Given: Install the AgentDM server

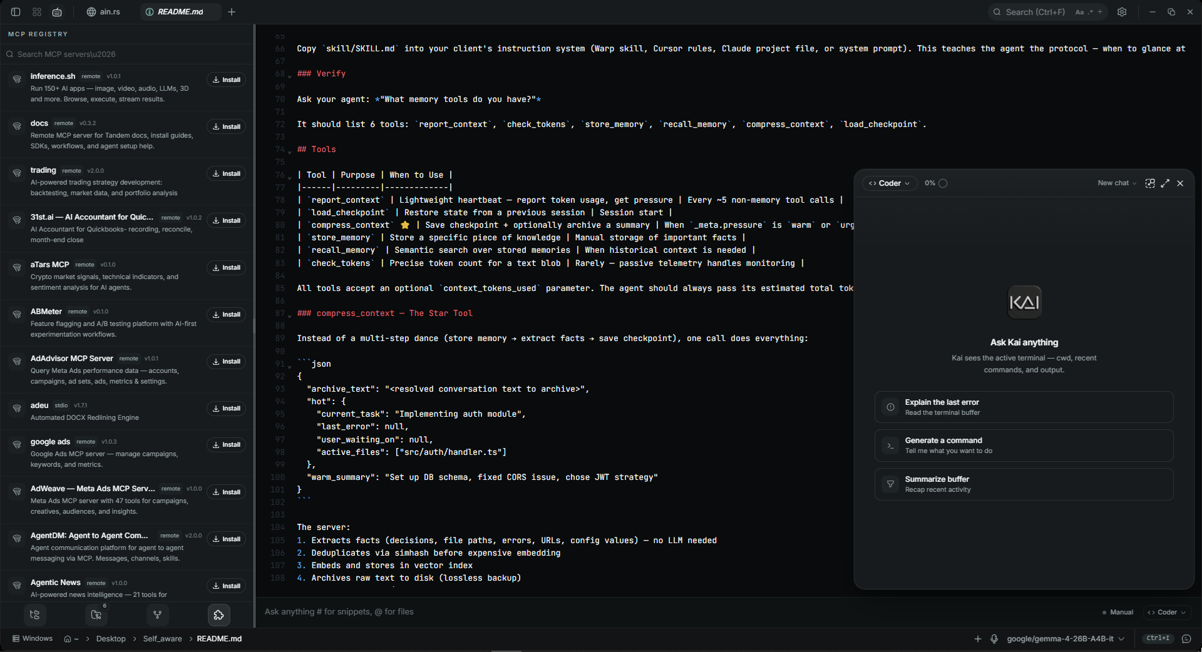Looking at the screenshot, I should (226, 539).
